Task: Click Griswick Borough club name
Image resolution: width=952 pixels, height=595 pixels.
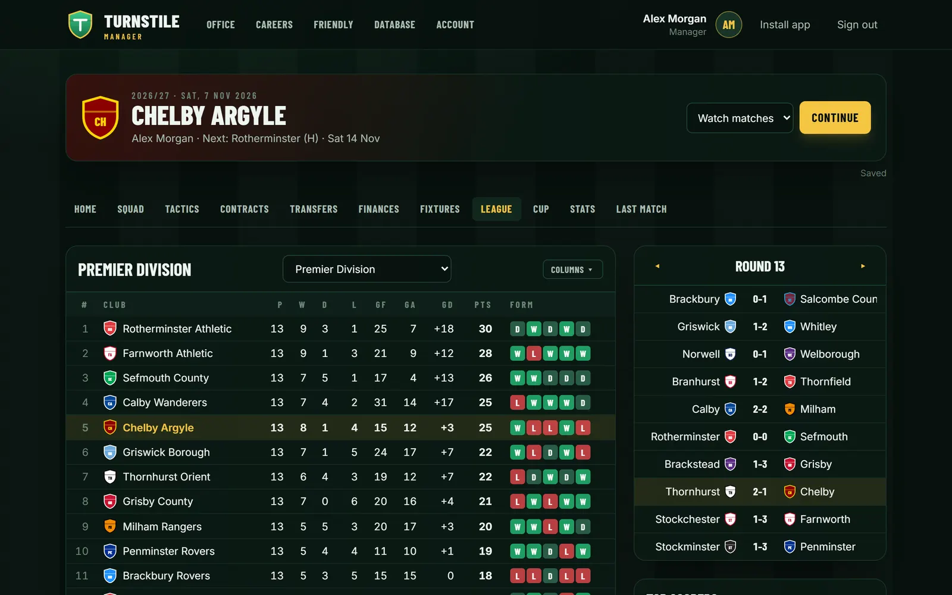Action: click(x=166, y=452)
